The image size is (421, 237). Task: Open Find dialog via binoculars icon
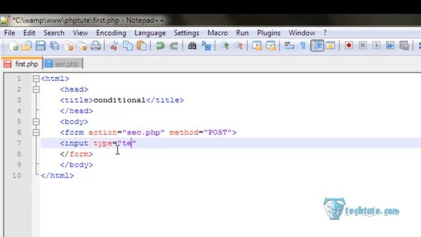point(192,46)
